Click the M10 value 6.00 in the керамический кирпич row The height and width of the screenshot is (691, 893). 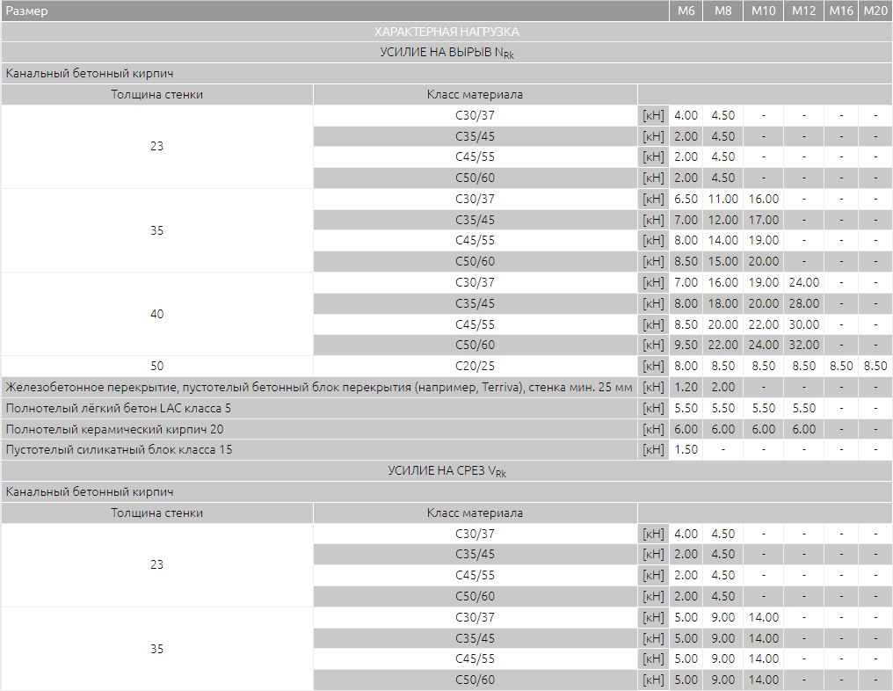tap(763, 430)
